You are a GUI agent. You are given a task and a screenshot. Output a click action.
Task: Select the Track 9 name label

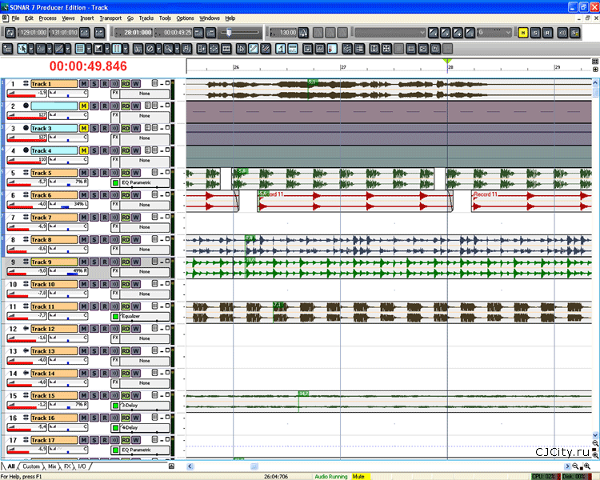54,262
